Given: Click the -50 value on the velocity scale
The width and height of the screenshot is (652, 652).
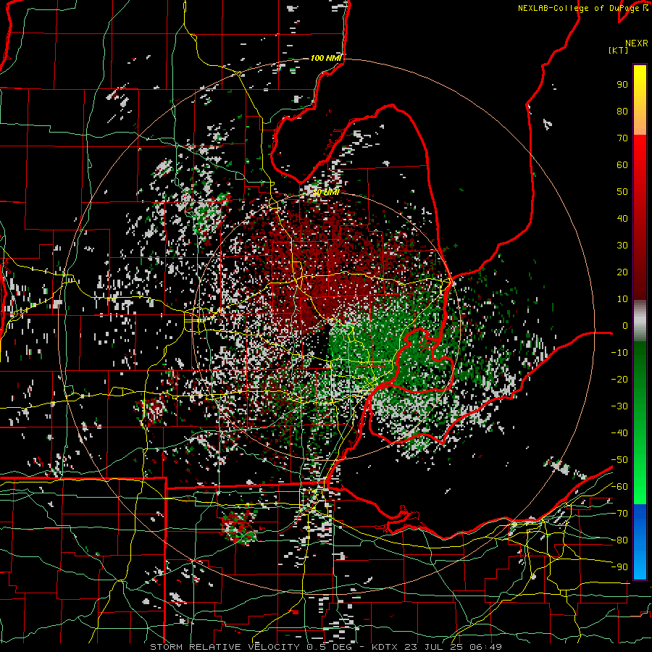Looking at the screenshot, I should [x=619, y=460].
